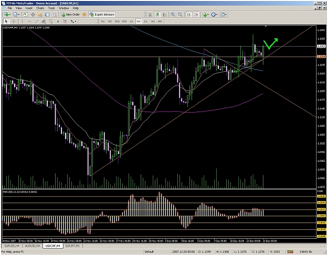Expand the Arrows tool dropdown arrow
Image resolution: width=328 pixels, height=255 pixels.
tap(76, 21)
